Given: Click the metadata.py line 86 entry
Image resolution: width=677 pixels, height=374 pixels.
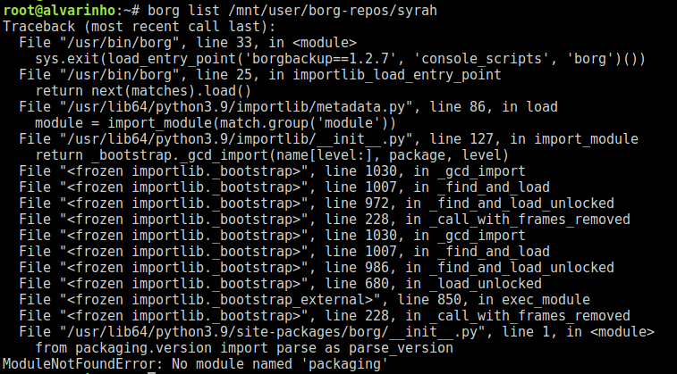Looking at the screenshot, I should tap(288, 107).
